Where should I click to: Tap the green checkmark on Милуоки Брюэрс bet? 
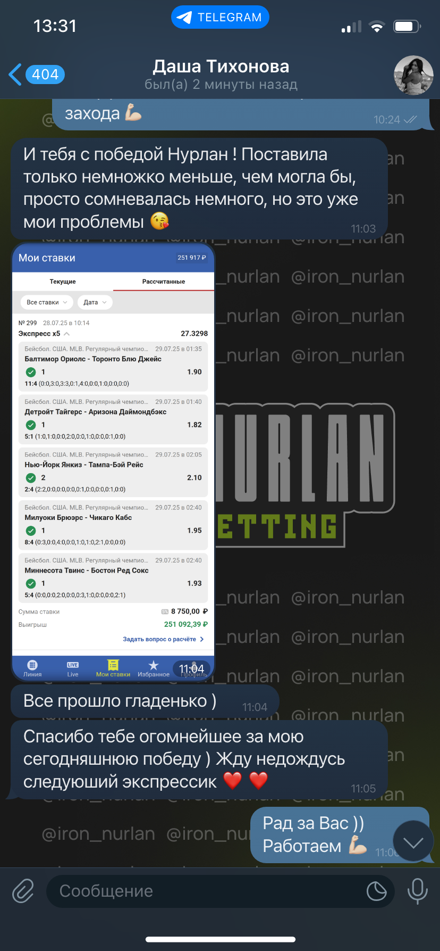tap(31, 531)
